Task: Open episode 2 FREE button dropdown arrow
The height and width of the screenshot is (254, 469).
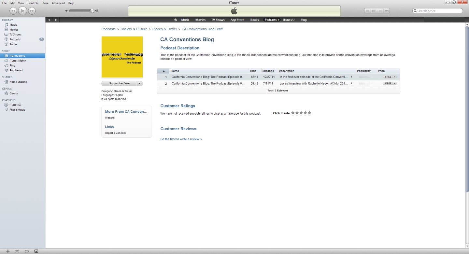Action: (x=395, y=84)
